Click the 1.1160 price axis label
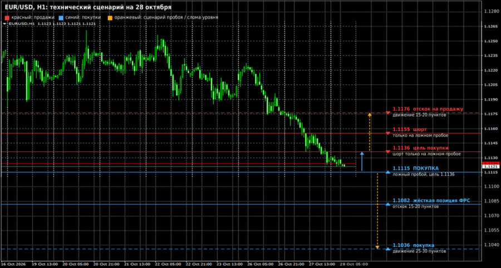Image resolution: width=501 pixels, height=268 pixels. (x=492, y=129)
